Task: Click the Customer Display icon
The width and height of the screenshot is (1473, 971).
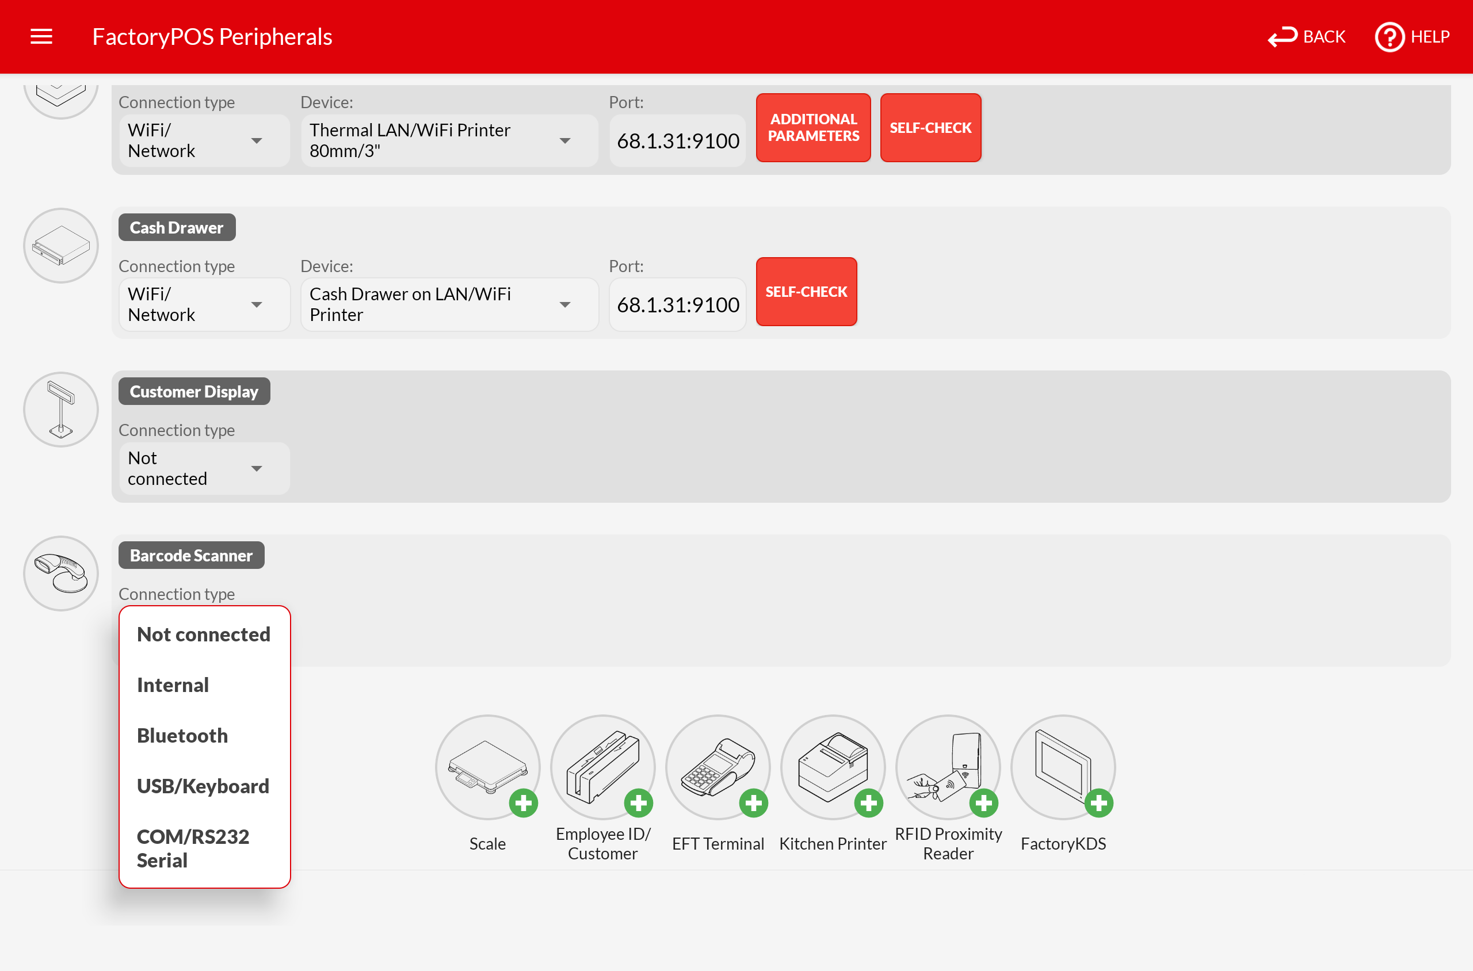Action: tap(61, 410)
